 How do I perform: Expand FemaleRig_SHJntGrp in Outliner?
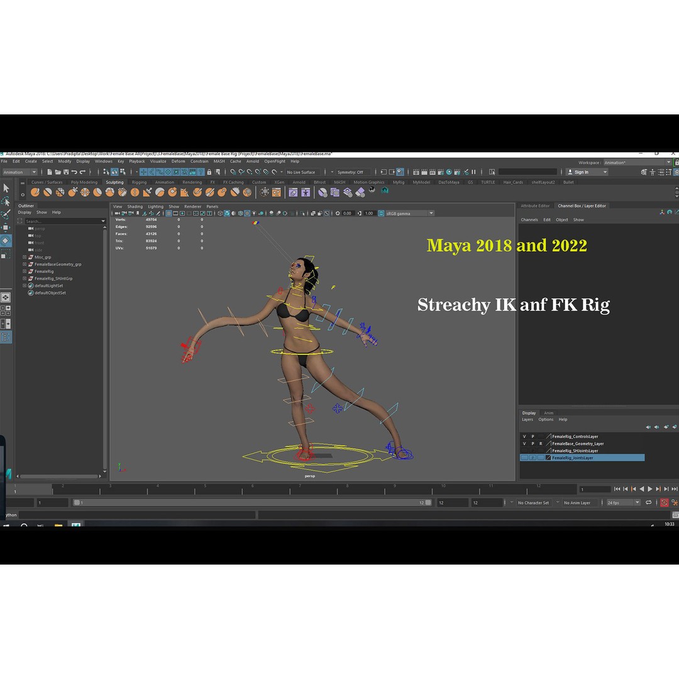point(25,279)
